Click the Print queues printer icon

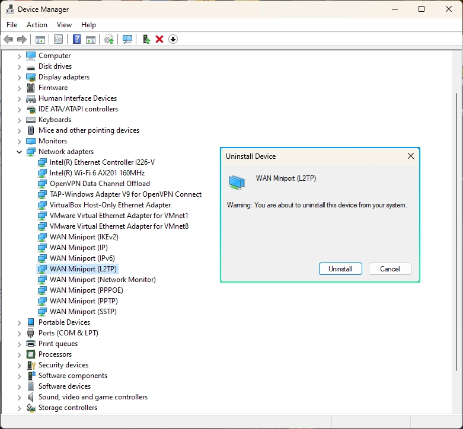tap(31, 344)
